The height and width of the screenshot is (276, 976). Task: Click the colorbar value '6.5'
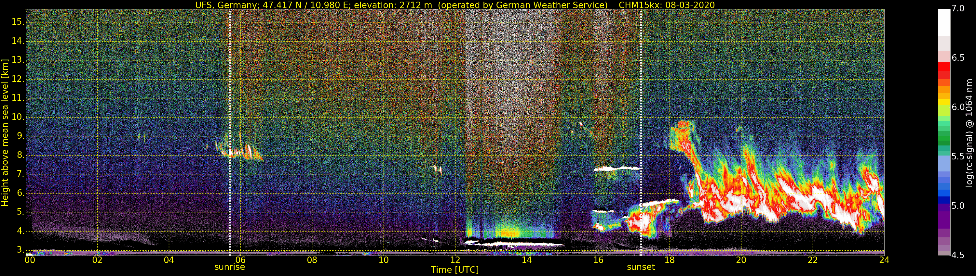[x=958, y=58]
